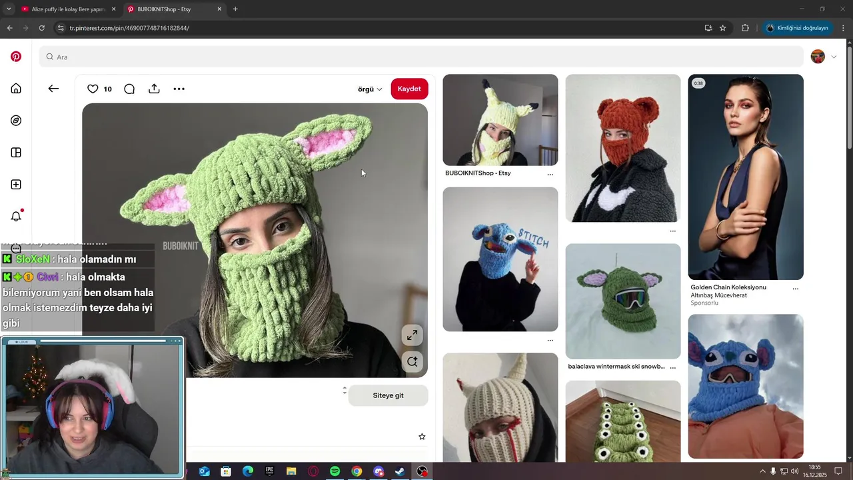Open comments on the pin

tap(129, 89)
